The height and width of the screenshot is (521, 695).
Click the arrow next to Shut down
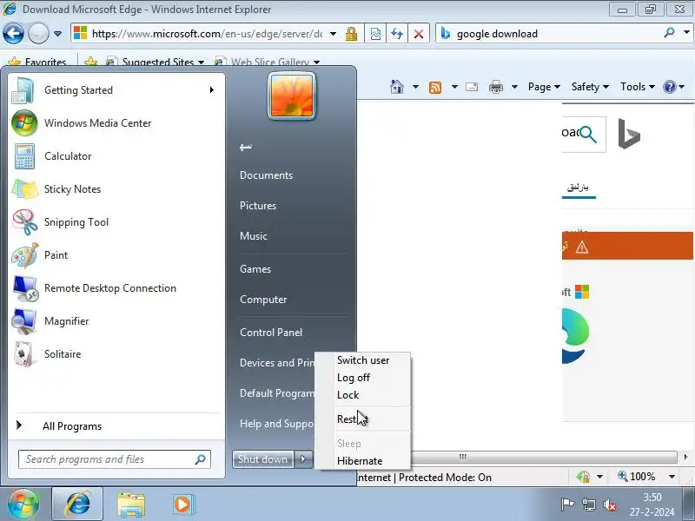click(x=303, y=459)
